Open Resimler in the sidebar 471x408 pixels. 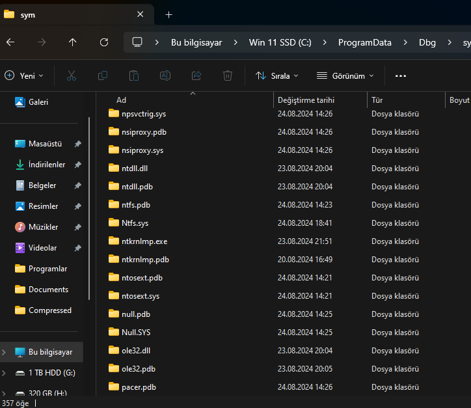(42, 206)
